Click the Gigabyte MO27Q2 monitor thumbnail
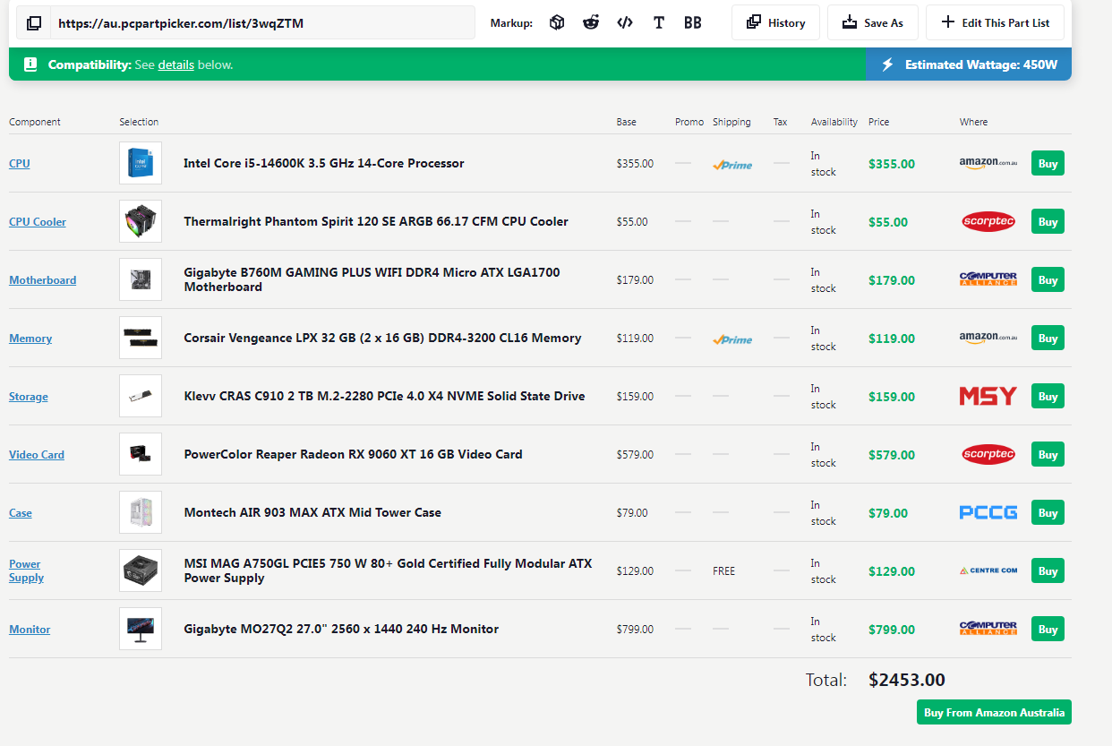Image resolution: width=1112 pixels, height=746 pixels. click(x=141, y=629)
